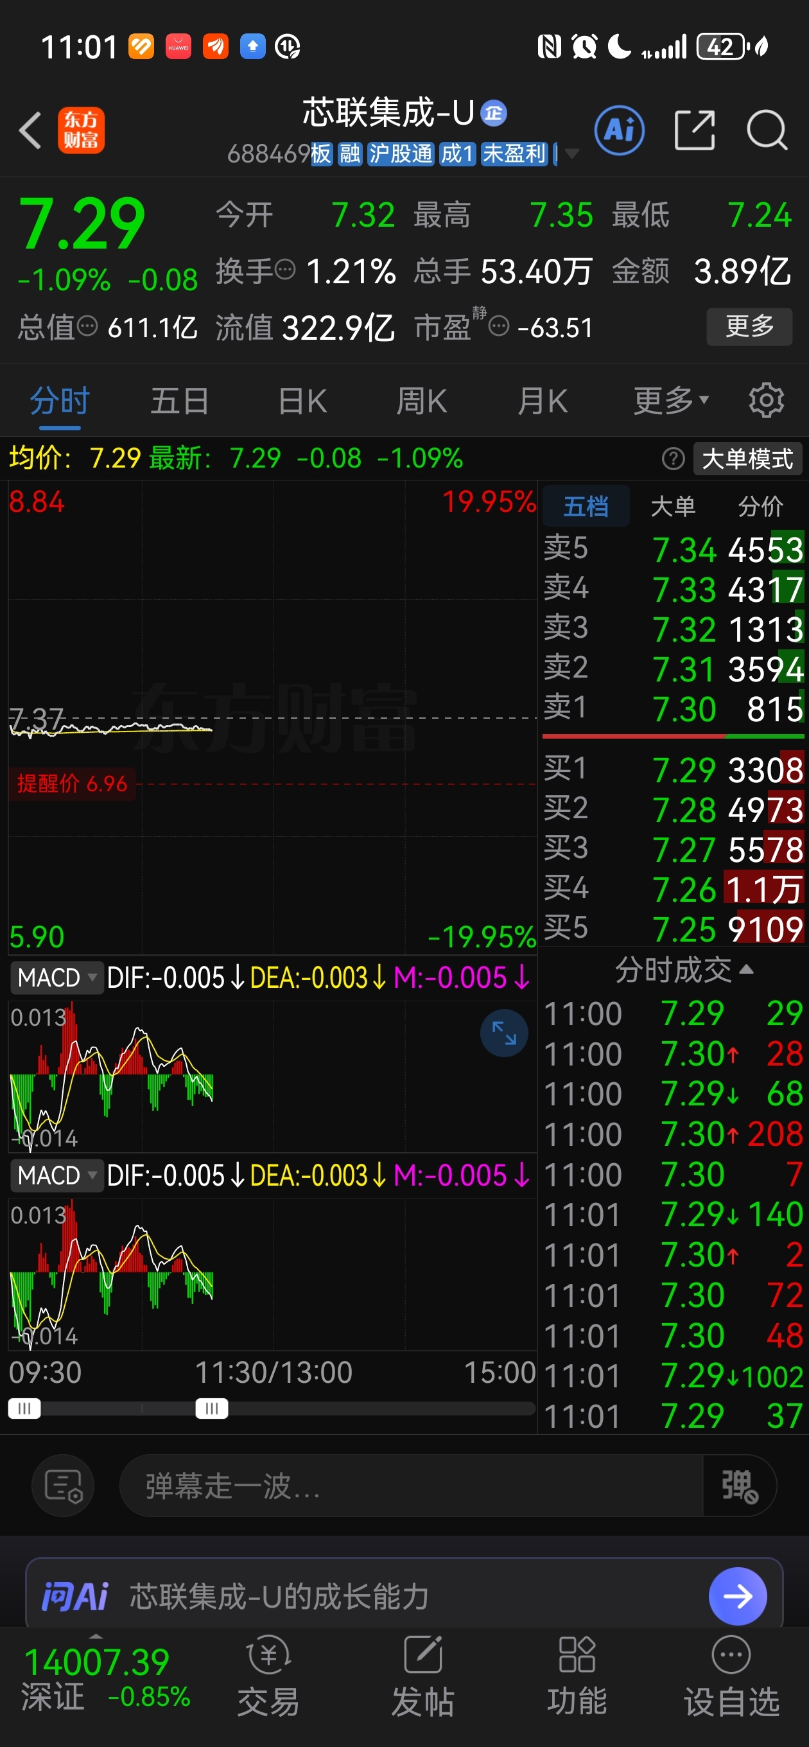Tap the enterprise badge next to 芯联集成-U
The image size is (809, 1747).
494,113
